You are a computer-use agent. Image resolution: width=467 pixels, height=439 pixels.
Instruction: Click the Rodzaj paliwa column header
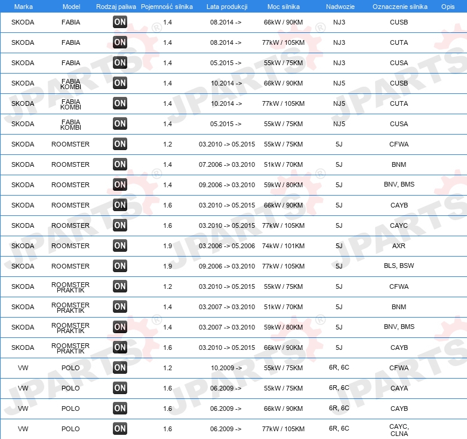pos(116,7)
